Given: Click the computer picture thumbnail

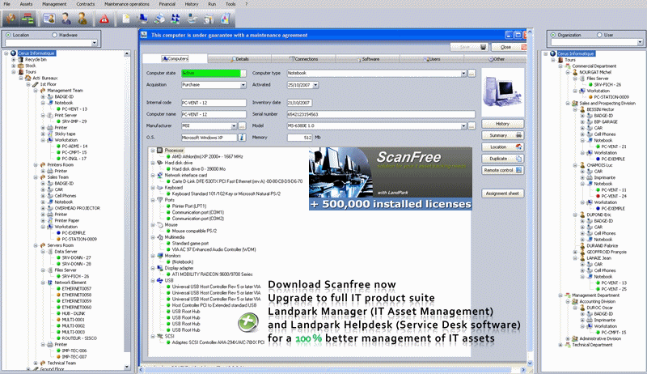Looking at the screenshot, I should tap(502, 92).
